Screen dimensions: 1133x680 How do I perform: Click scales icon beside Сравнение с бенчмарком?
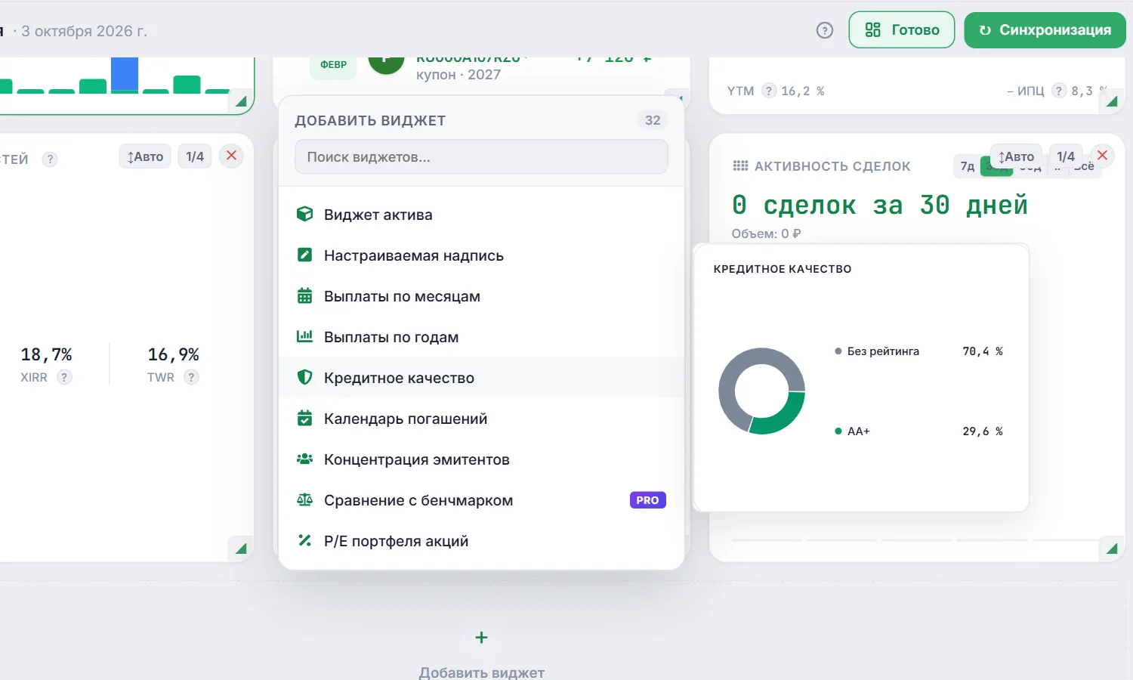[x=304, y=499]
